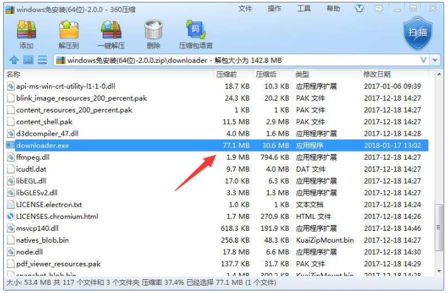Open the Operation (操作) menu
The width and height of the screenshot is (448, 293).
[x=275, y=9]
